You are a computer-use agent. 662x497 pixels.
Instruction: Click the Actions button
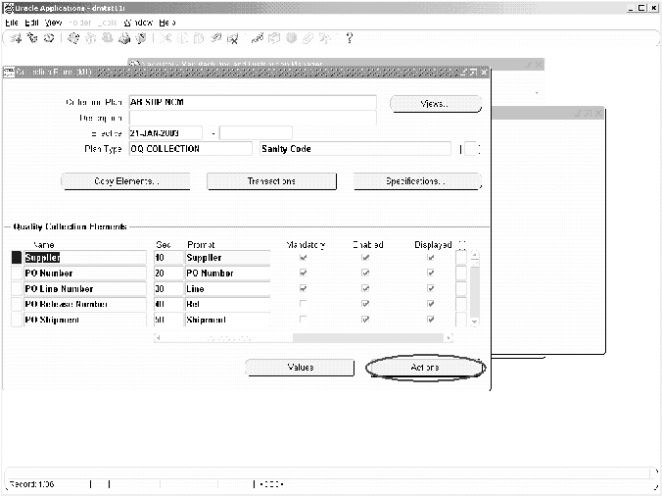425,368
